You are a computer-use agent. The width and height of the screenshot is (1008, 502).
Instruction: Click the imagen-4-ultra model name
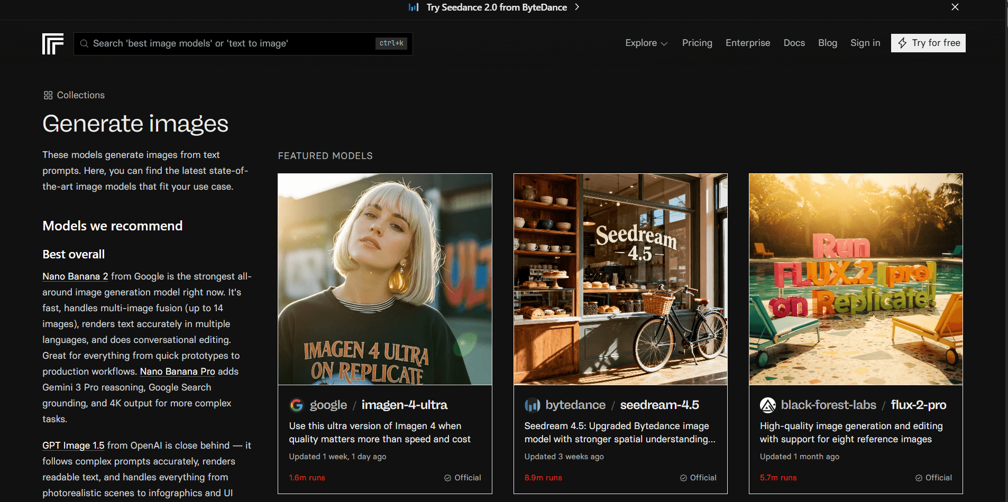click(x=405, y=405)
